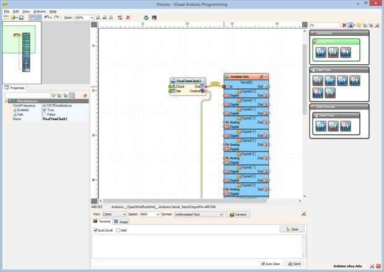Open the Undo history dropdown arrow

tap(51, 18)
